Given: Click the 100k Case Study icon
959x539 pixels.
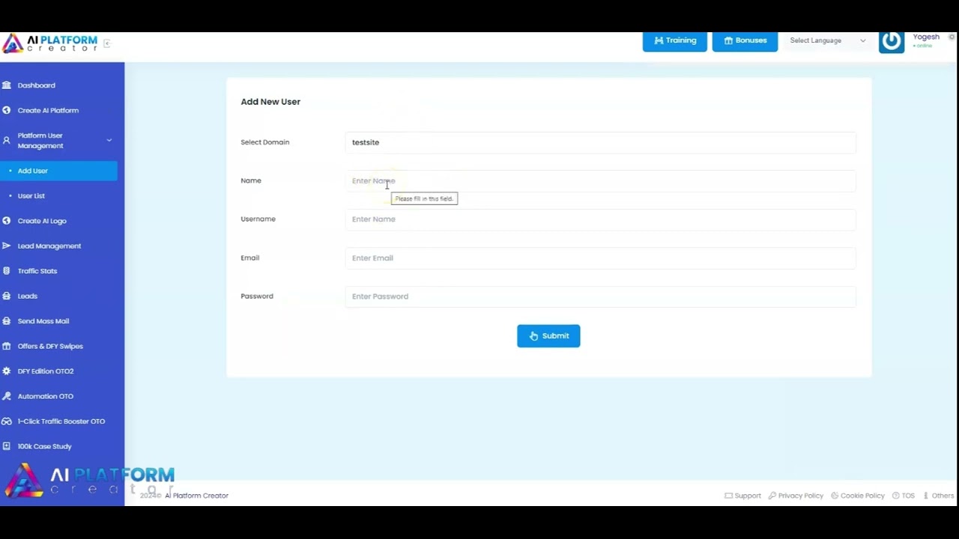Looking at the screenshot, I should coord(7,446).
